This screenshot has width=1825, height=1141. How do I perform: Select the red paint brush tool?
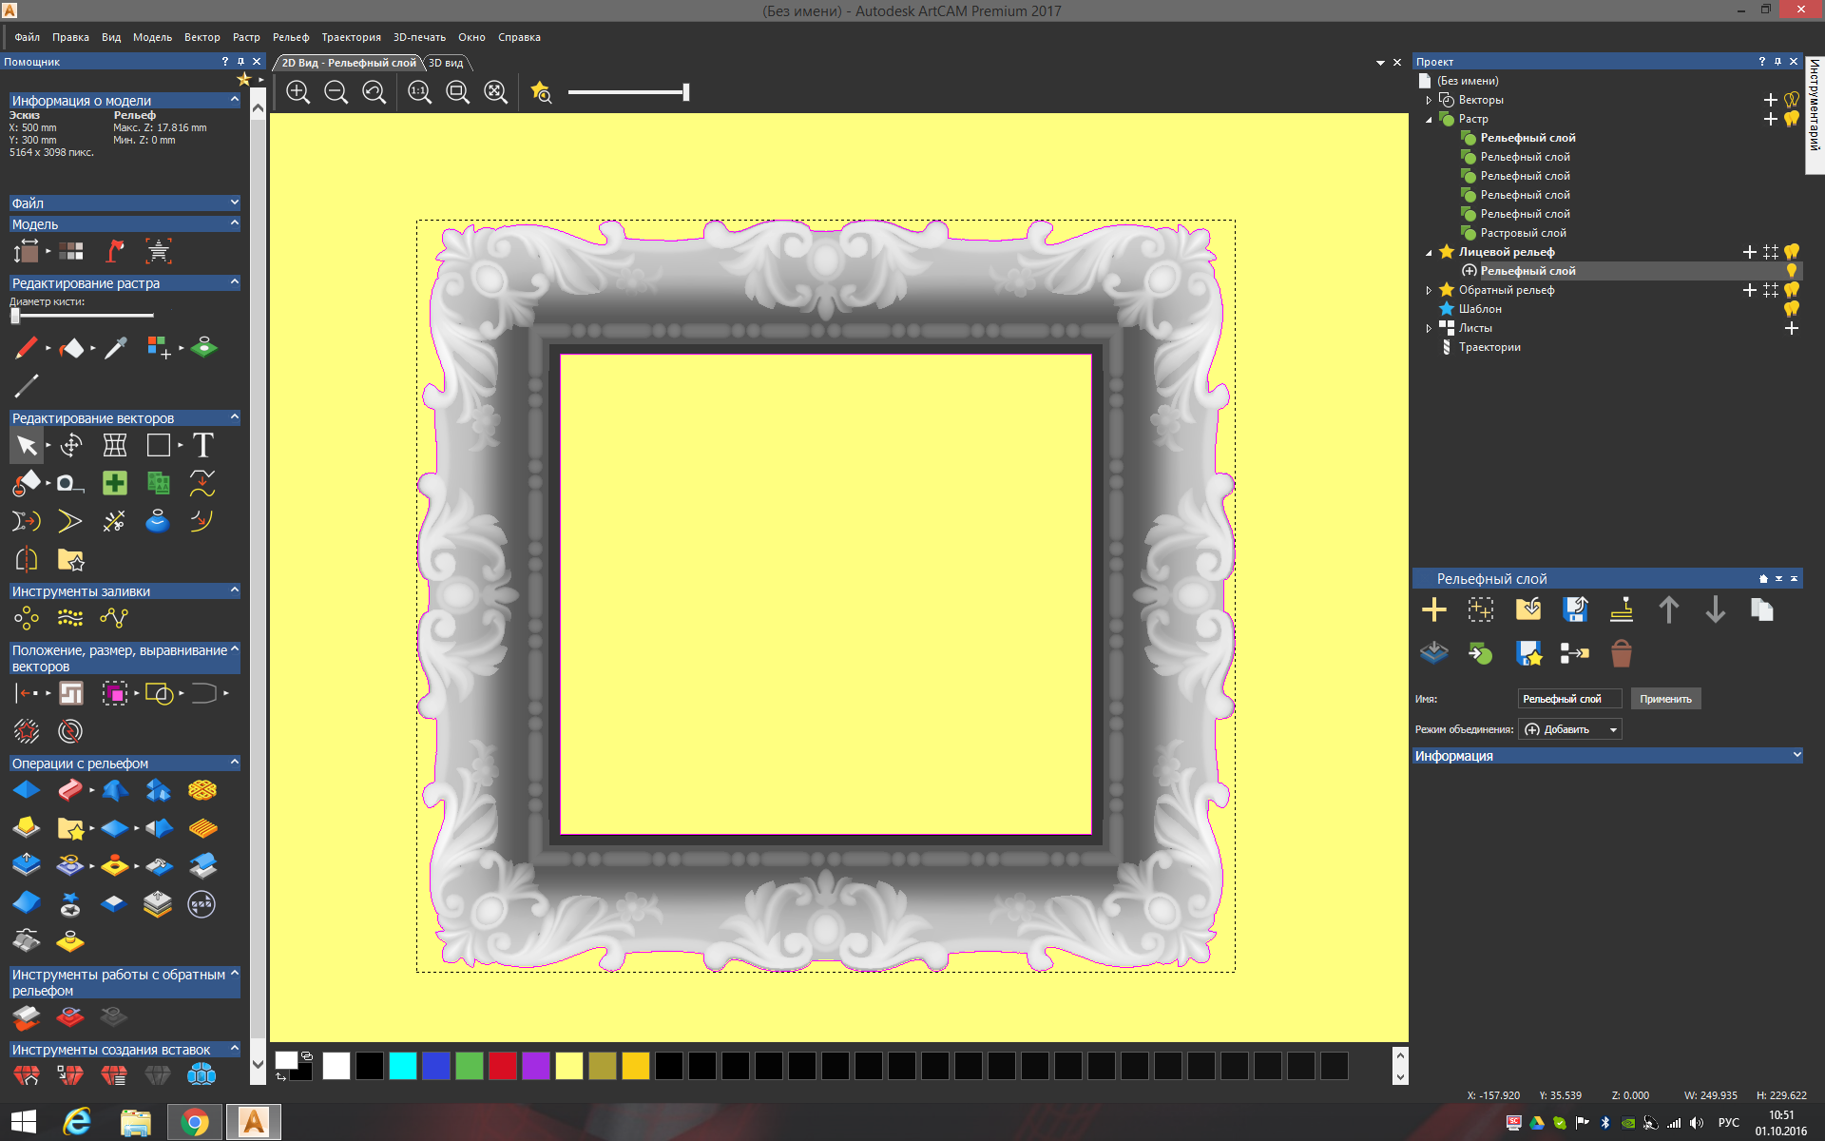click(x=26, y=348)
